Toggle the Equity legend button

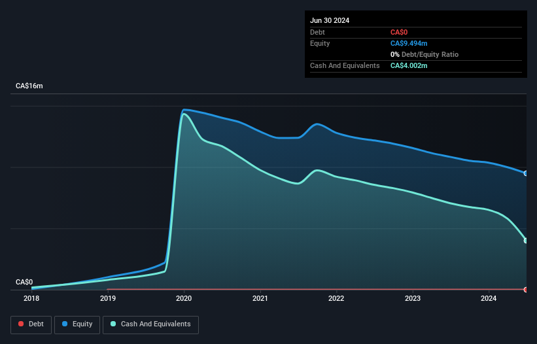77,324
